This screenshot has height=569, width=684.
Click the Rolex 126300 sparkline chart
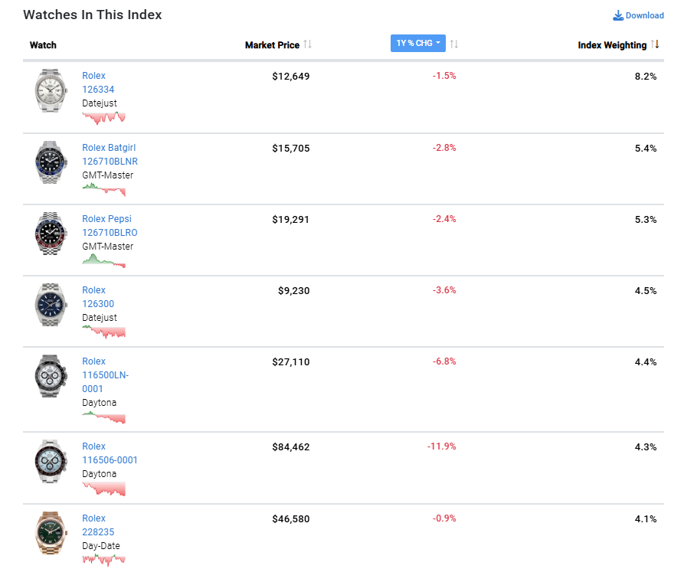pos(103,331)
